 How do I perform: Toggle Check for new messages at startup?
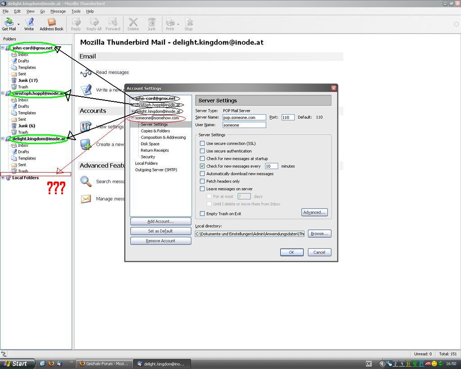[202, 159]
